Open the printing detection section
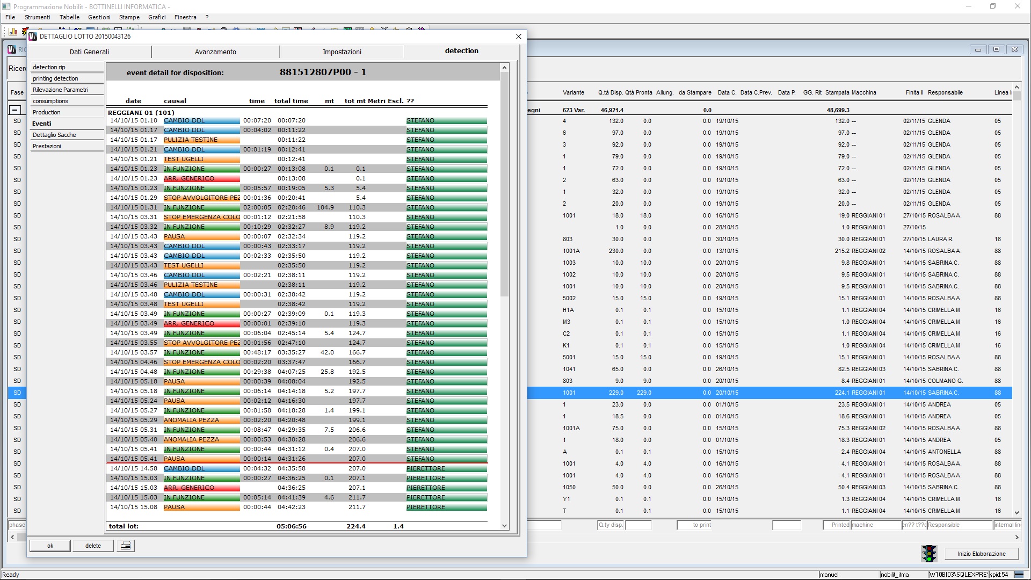The width and height of the screenshot is (1031, 580). 67,78
